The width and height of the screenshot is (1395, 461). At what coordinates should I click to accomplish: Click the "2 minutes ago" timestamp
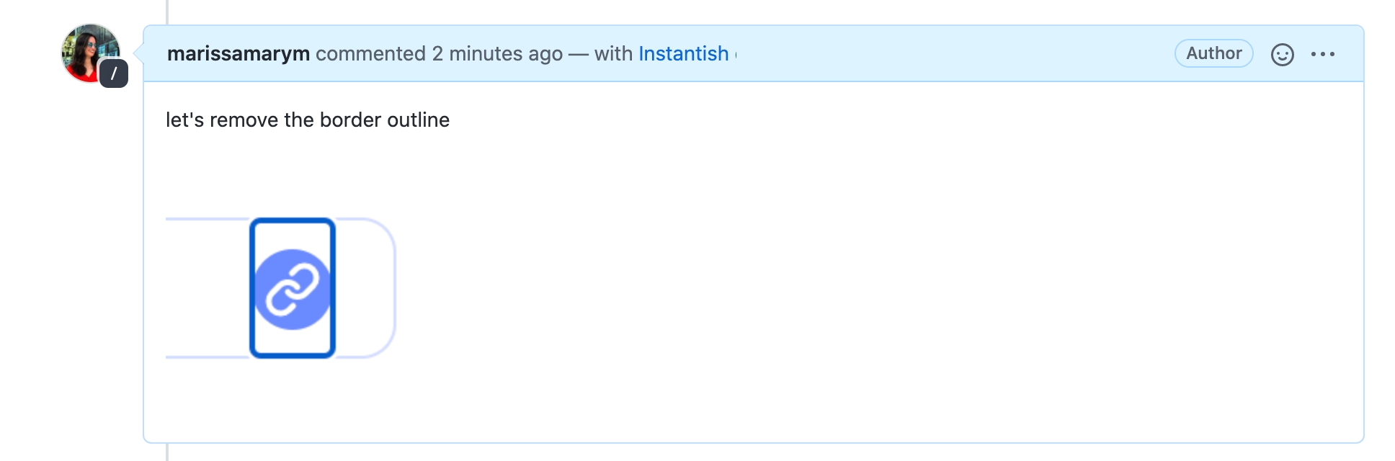[x=497, y=54]
